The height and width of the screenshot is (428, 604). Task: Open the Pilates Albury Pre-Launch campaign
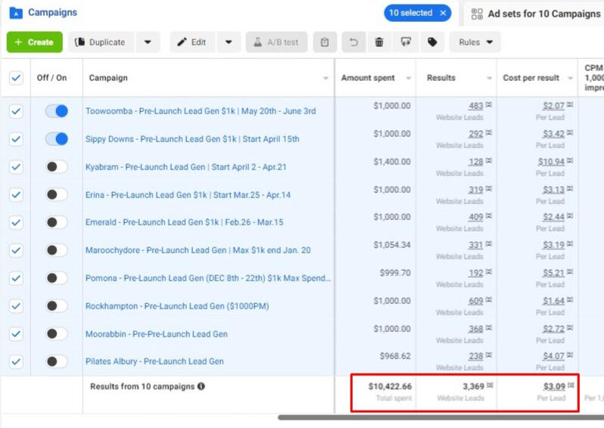tap(154, 361)
